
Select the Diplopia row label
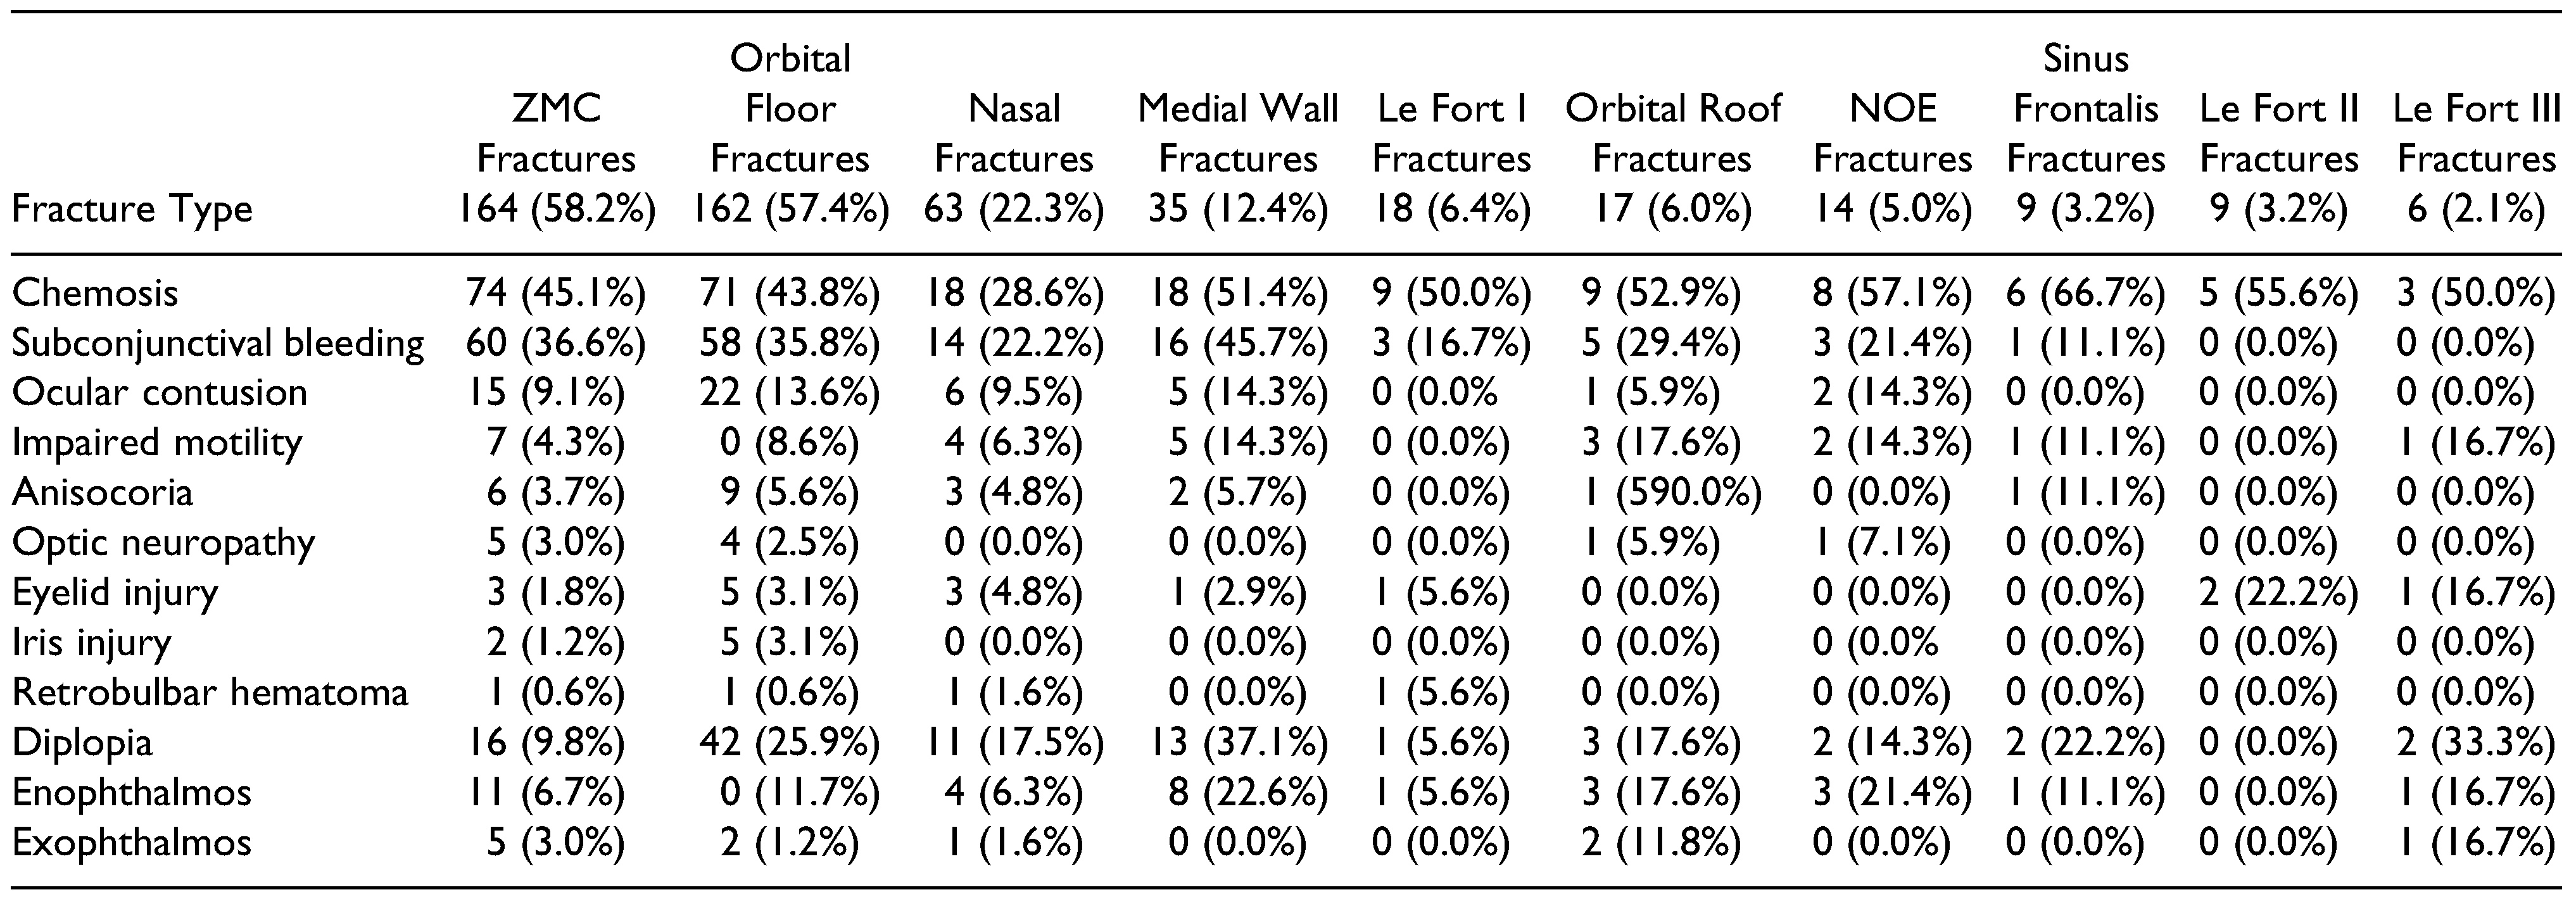83,743
